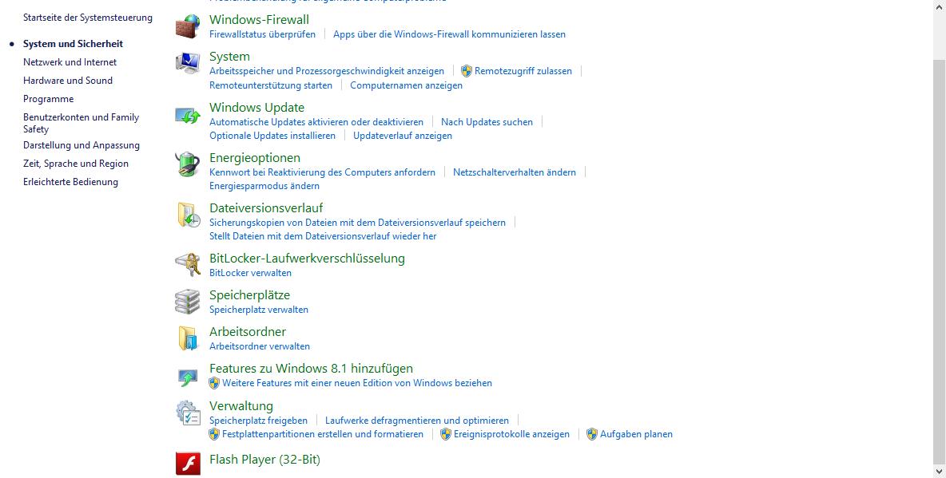
Task: Open the Windows-Firewall heading
Action: [x=260, y=20]
